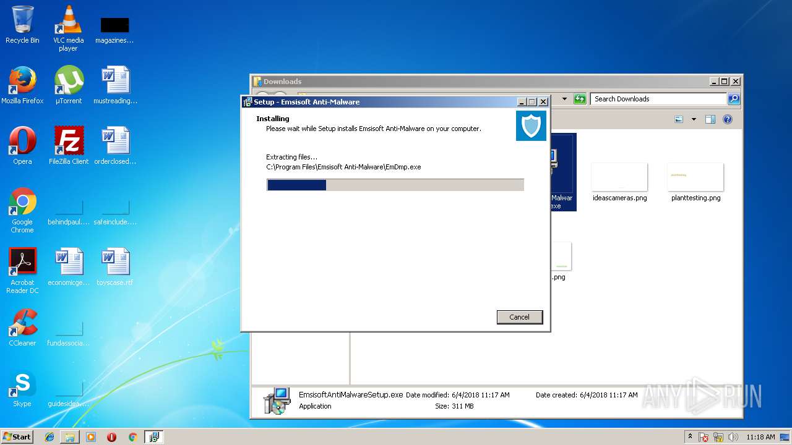Open Help in the Downloads window
The height and width of the screenshot is (445, 792).
[x=728, y=119]
